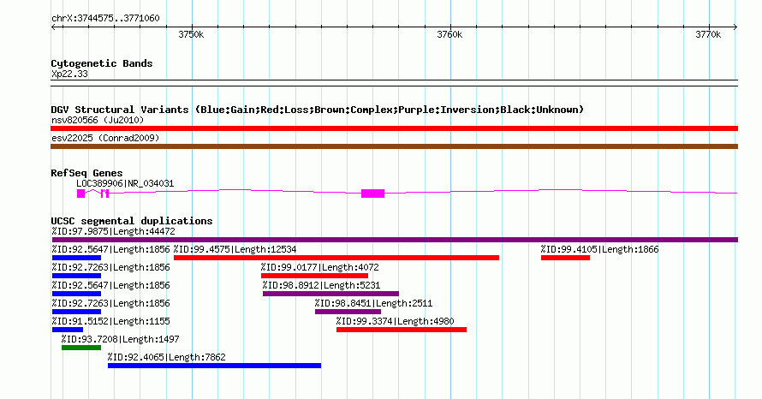The height and width of the screenshot is (399, 762).
Task: Click the %ID:99.0177|Length:4072 label
Action: click(x=319, y=268)
